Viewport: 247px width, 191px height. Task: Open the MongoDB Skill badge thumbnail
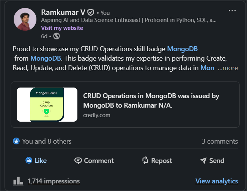pyautogui.click(x=47, y=105)
